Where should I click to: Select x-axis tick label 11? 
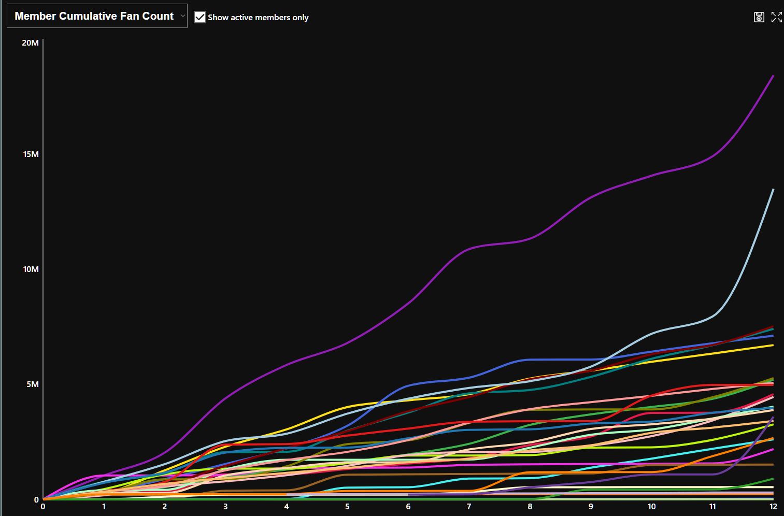[x=712, y=507]
